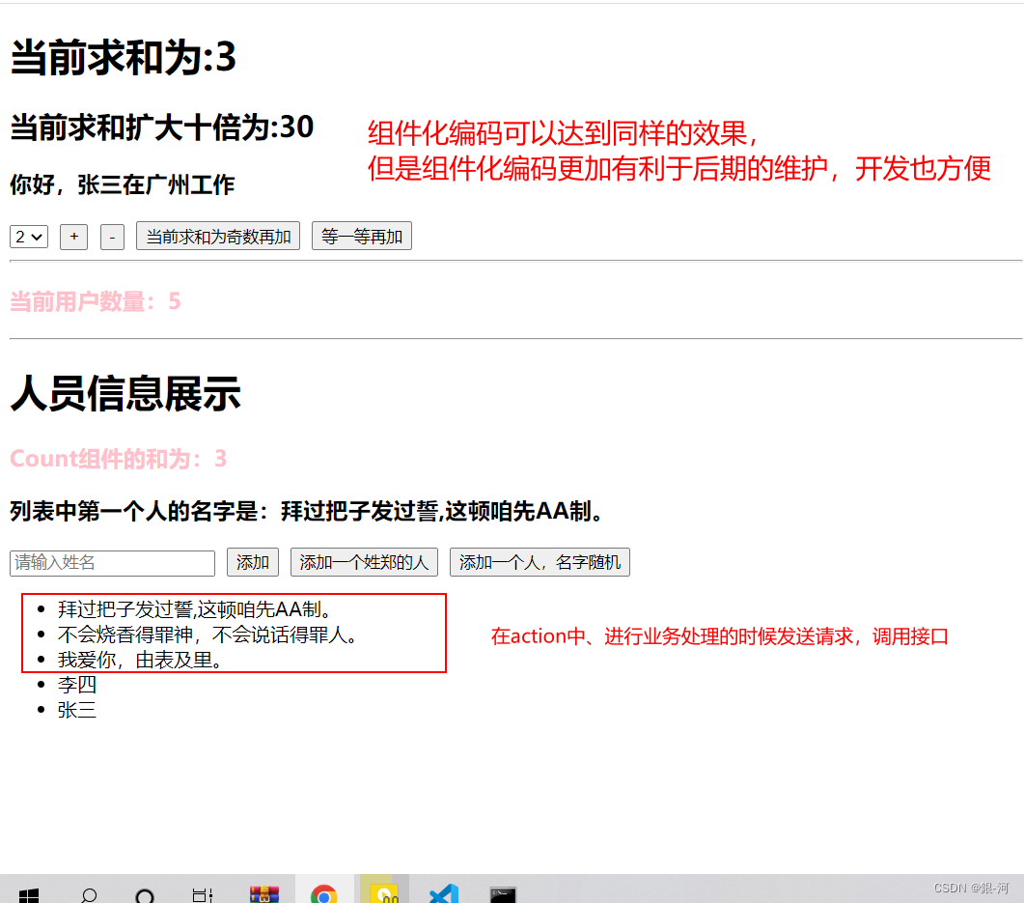Viewport: 1024px width, 903px height.
Task: Click the - button to subtract
Action: [112, 237]
